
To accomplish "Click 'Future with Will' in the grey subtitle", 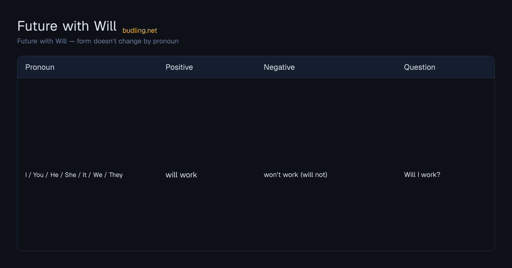I will pyautogui.click(x=42, y=41).
